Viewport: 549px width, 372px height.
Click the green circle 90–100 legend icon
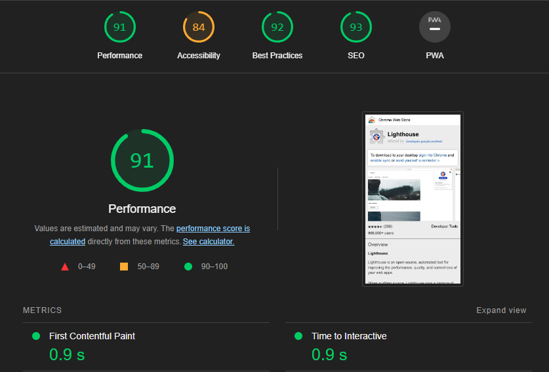[188, 267]
